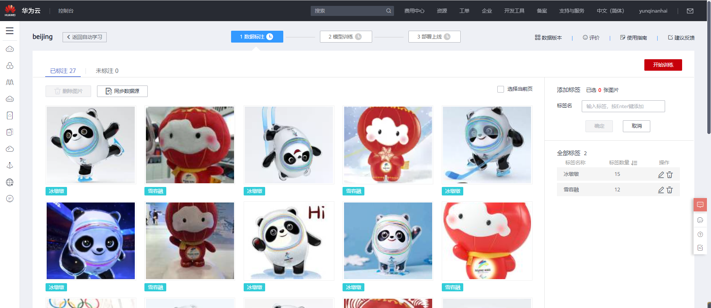The image size is (711, 308).
Task: Open the 费用中心 menu
Action: pos(414,11)
